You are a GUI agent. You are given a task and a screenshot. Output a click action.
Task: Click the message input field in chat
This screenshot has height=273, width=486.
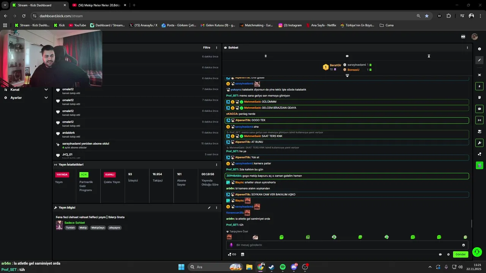click(x=347, y=245)
